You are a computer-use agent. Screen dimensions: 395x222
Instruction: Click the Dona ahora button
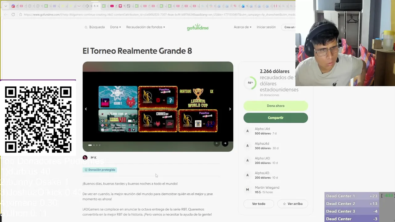coord(276,106)
